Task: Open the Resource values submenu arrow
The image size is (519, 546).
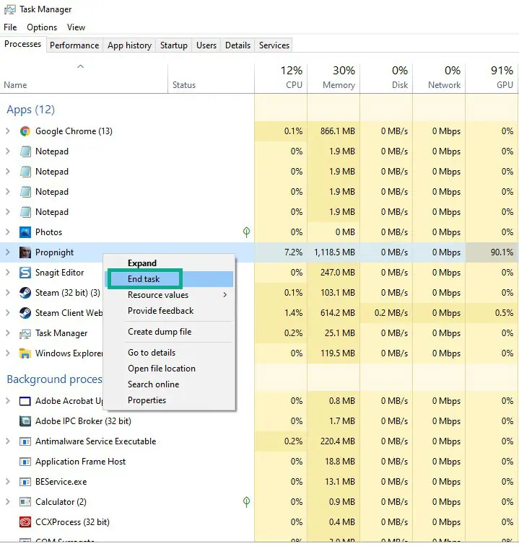Action: click(x=225, y=295)
